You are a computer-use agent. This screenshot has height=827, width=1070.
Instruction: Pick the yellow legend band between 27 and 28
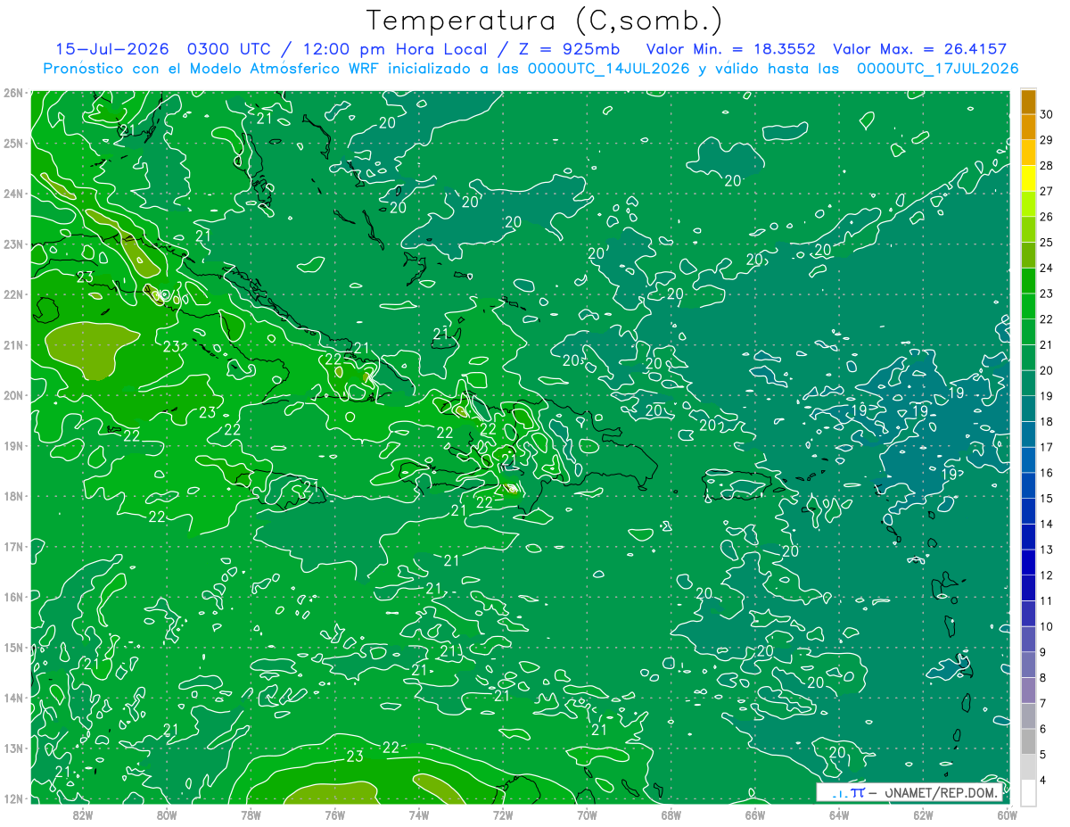click(1028, 178)
